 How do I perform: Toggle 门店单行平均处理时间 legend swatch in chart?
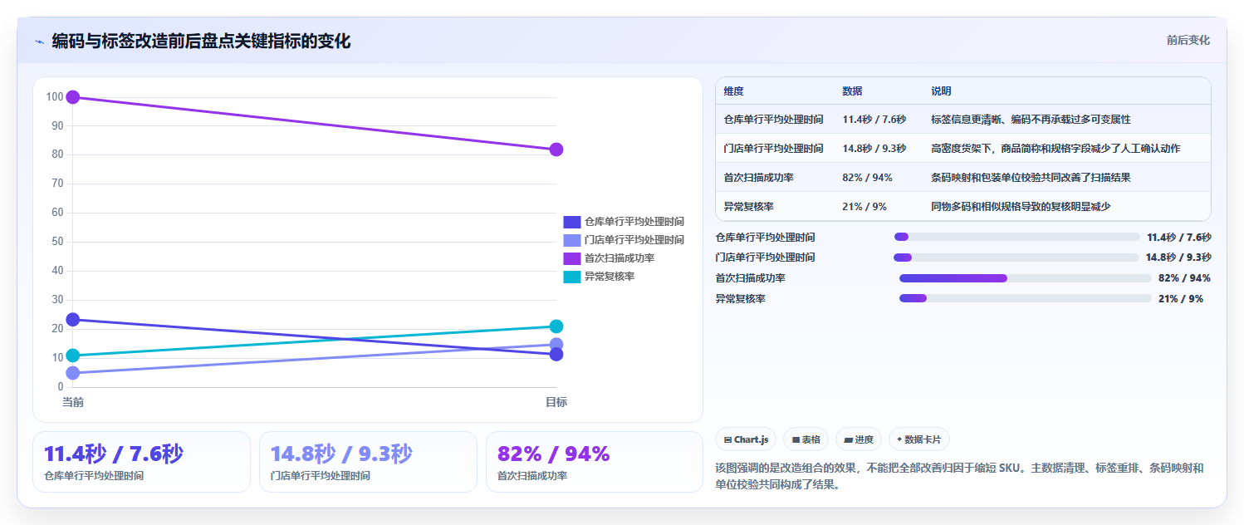(572, 240)
